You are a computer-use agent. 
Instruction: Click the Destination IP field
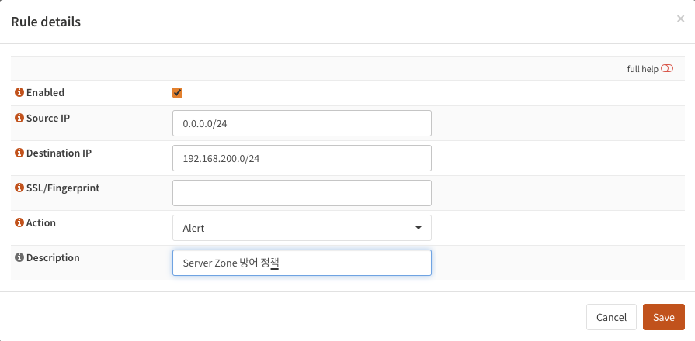pos(302,158)
